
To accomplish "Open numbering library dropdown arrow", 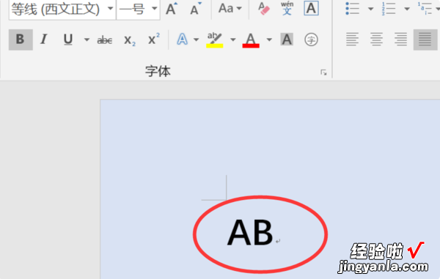I will [407, 9].
